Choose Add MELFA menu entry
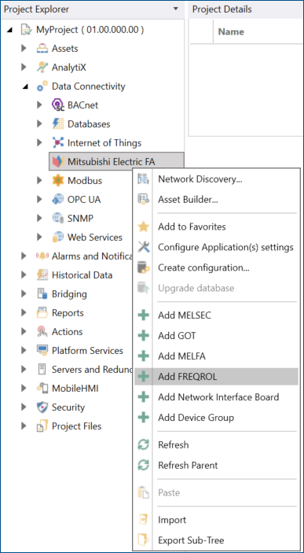This screenshot has height=553, width=304. 216,356
